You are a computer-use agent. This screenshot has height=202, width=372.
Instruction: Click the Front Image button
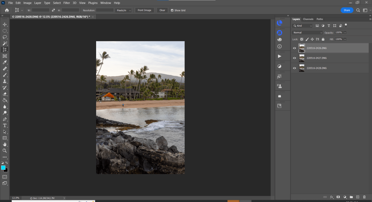(145, 10)
